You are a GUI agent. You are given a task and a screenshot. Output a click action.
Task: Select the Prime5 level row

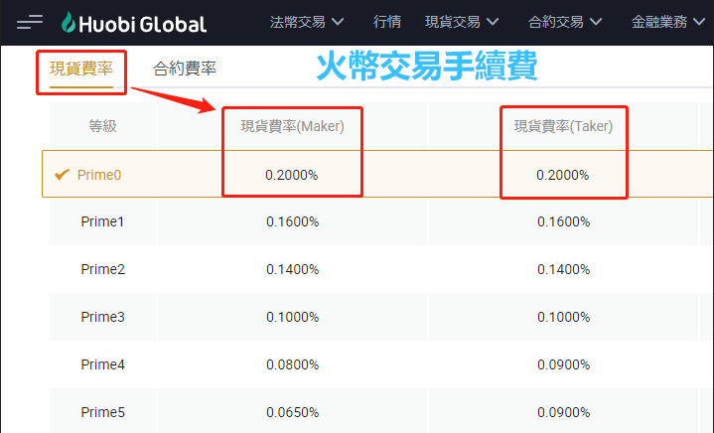coord(102,412)
